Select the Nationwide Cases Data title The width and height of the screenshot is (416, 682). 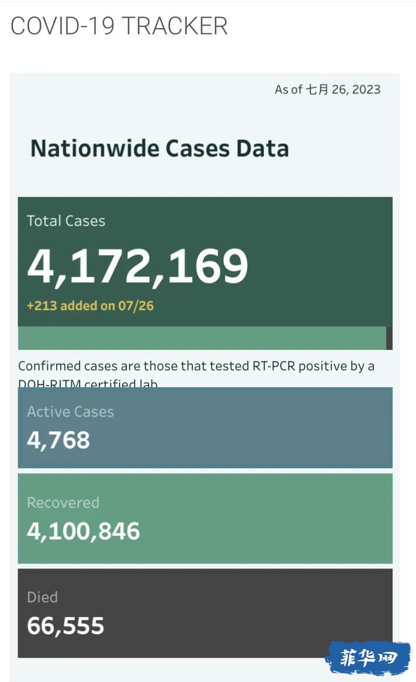159,148
